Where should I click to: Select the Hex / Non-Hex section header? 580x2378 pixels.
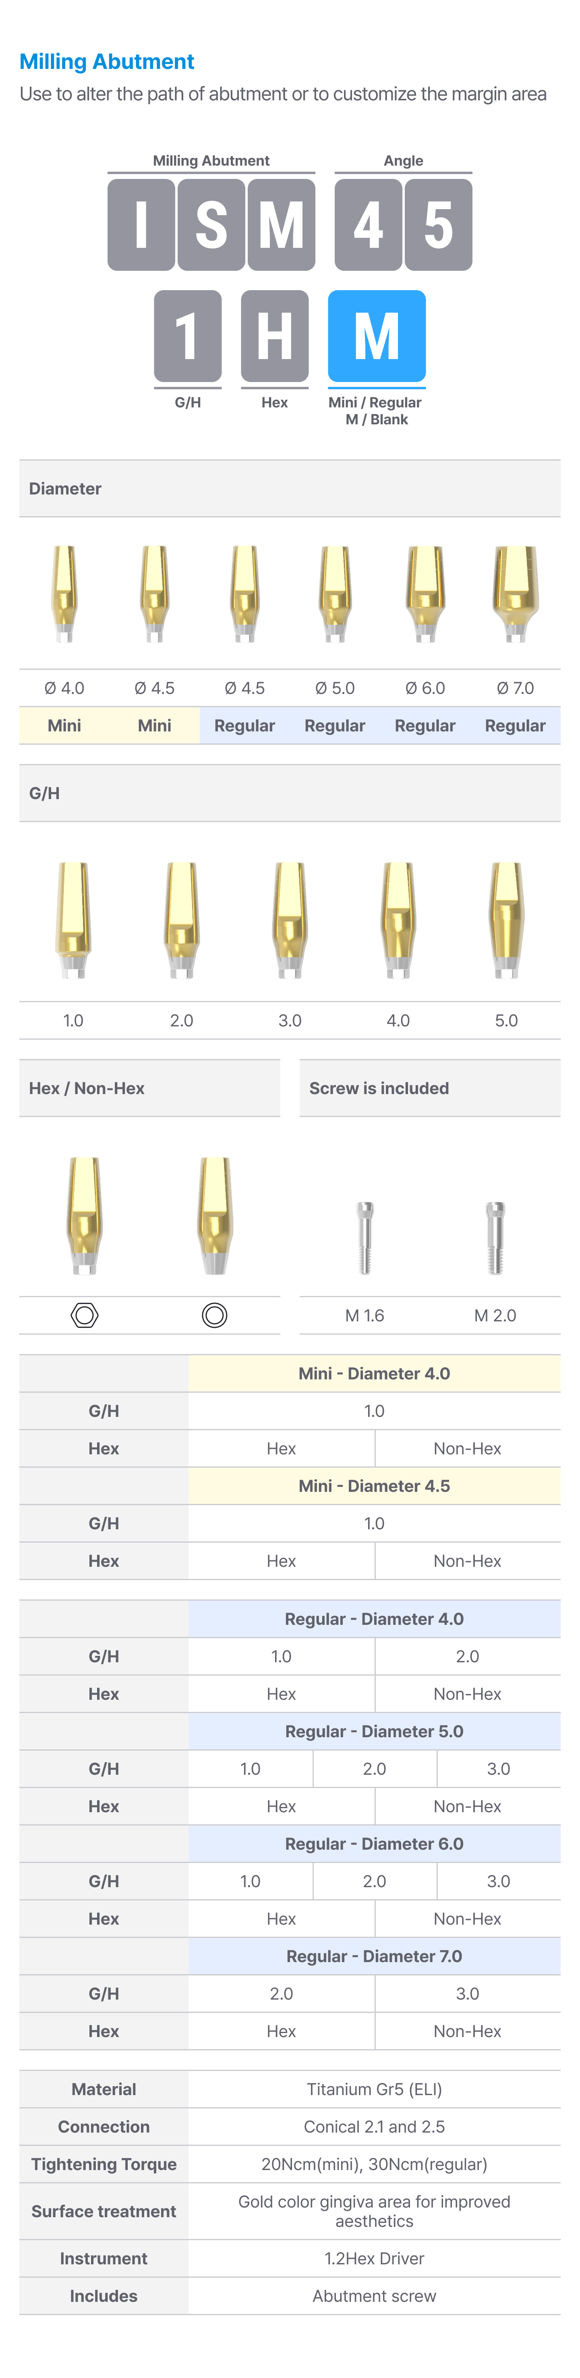coord(149,1088)
